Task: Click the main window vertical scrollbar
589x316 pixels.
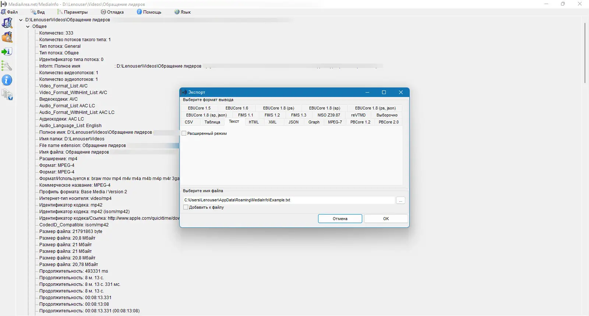Action: 585,53
